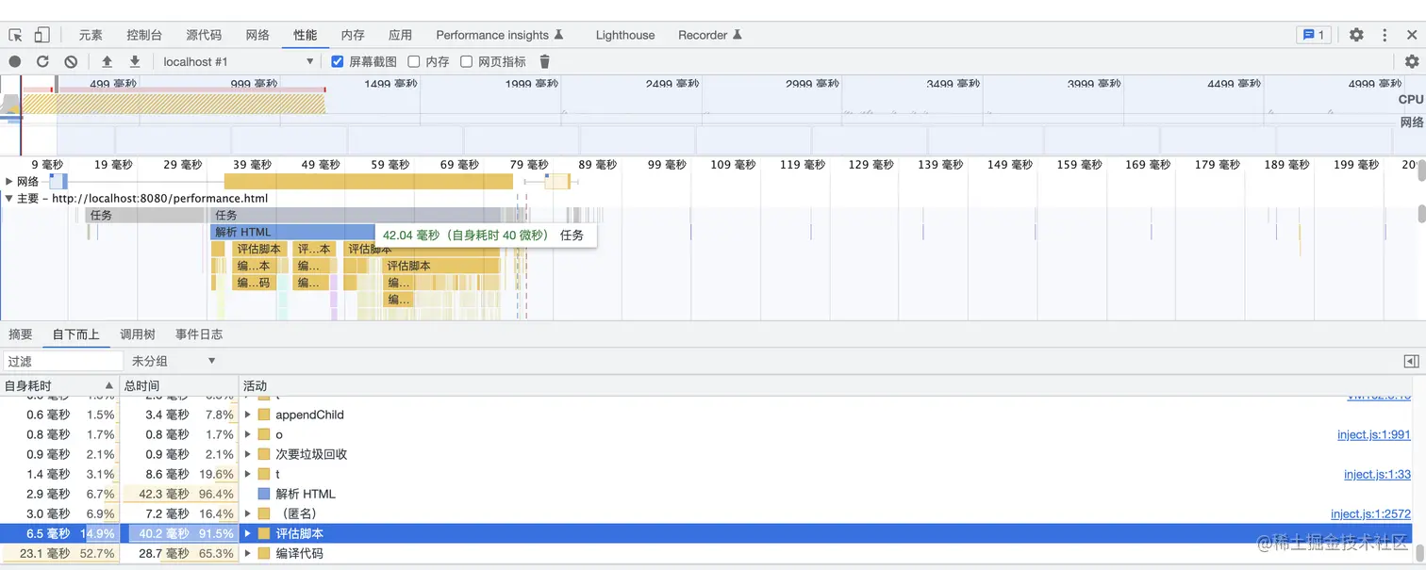This screenshot has width=1426, height=570.
Task: Open the inject.js:1:33 source link
Action: (1377, 474)
